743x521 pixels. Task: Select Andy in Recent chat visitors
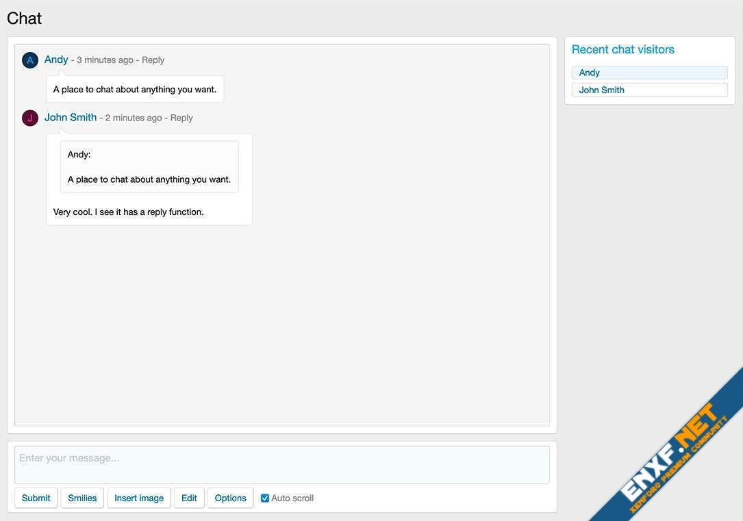tap(649, 73)
